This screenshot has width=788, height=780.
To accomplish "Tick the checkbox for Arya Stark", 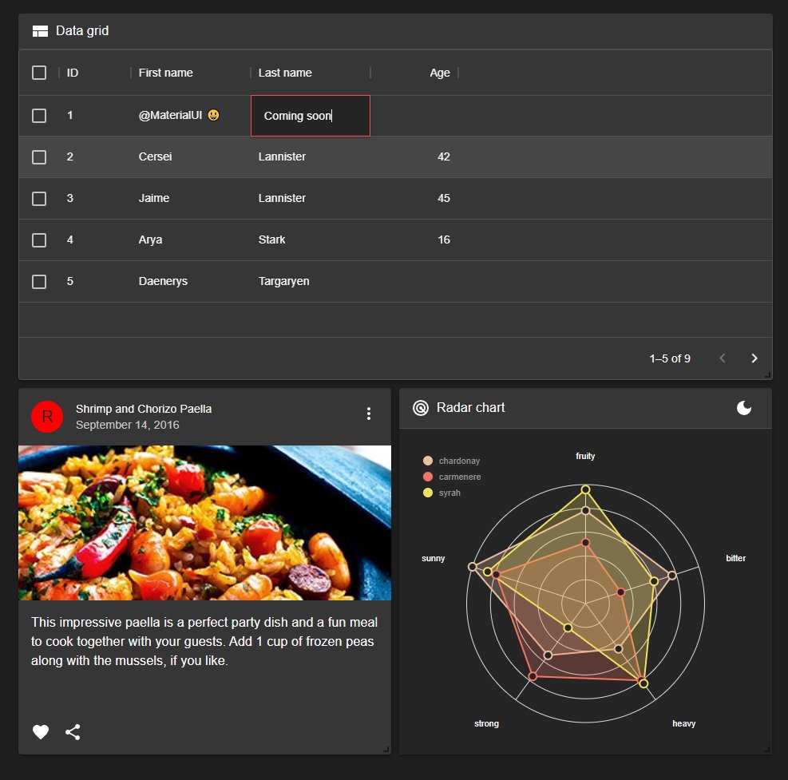I will [x=39, y=240].
